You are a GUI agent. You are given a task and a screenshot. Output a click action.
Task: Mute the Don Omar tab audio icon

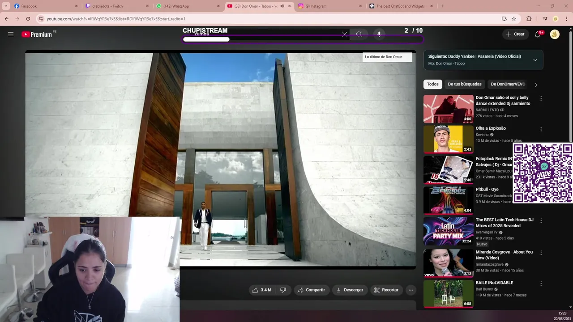(x=282, y=6)
